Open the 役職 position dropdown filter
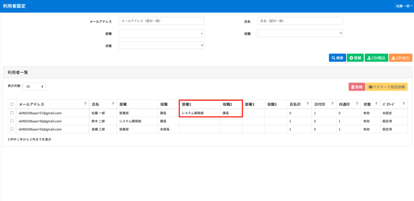This screenshot has height=201, width=414. click(x=300, y=33)
